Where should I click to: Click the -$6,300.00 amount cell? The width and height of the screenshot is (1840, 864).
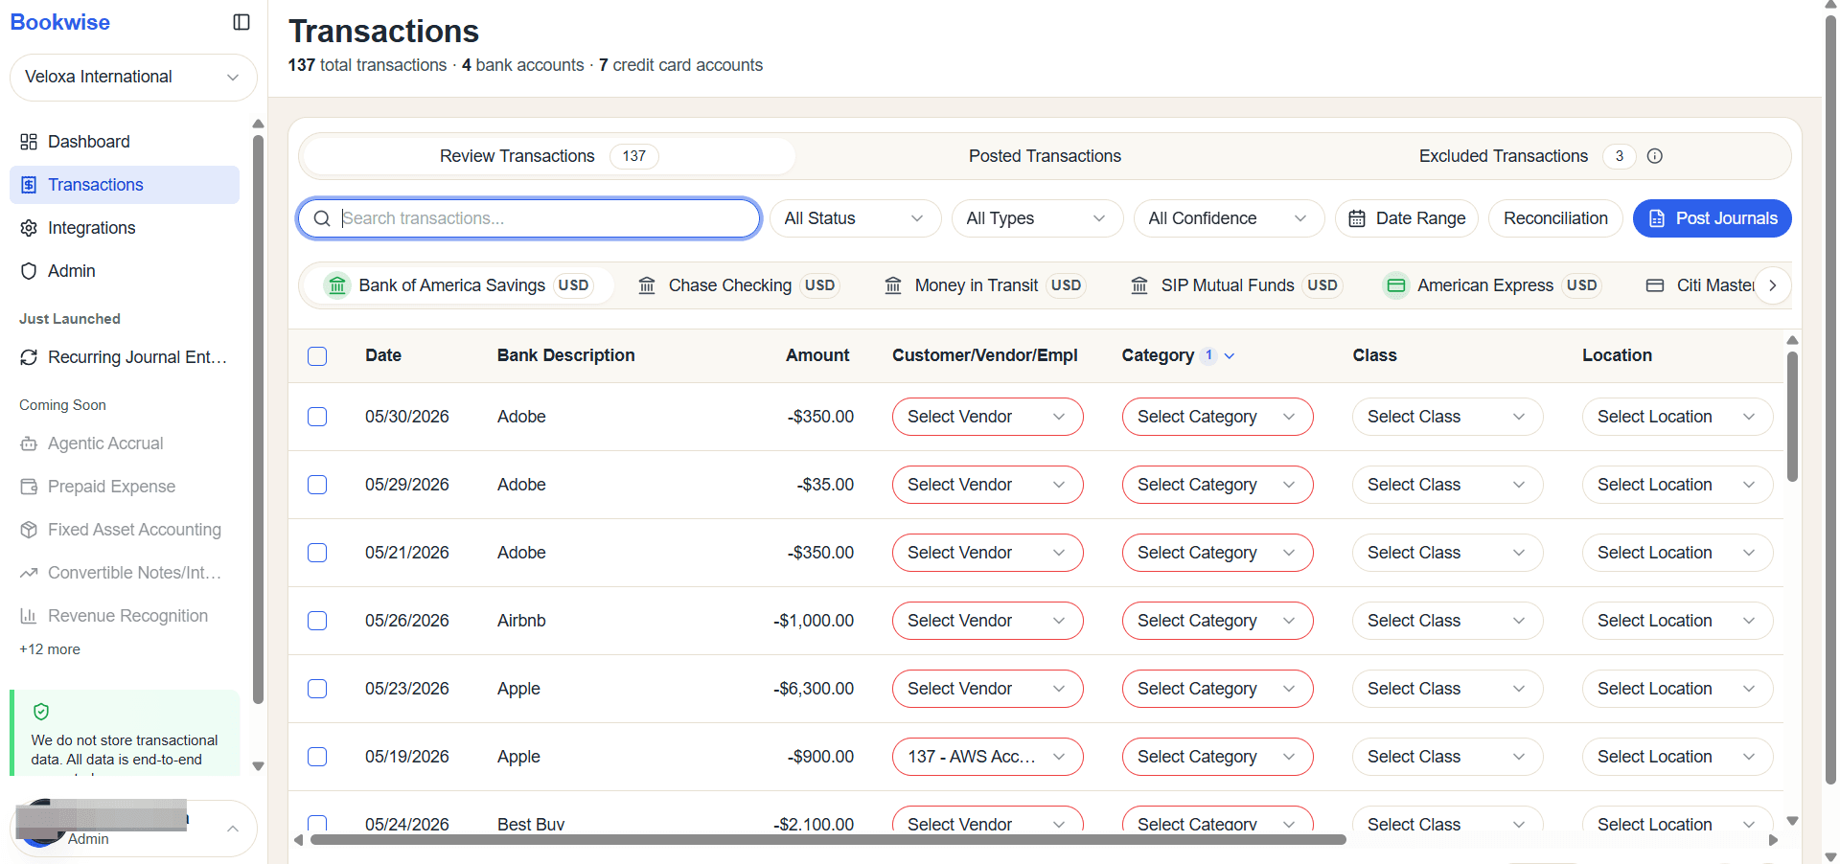[x=814, y=689]
